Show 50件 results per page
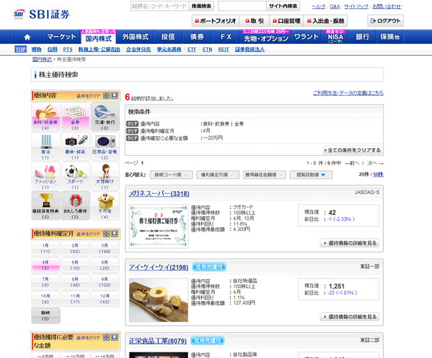Image resolution: width=432 pixels, height=358 pixels. (378, 174)
